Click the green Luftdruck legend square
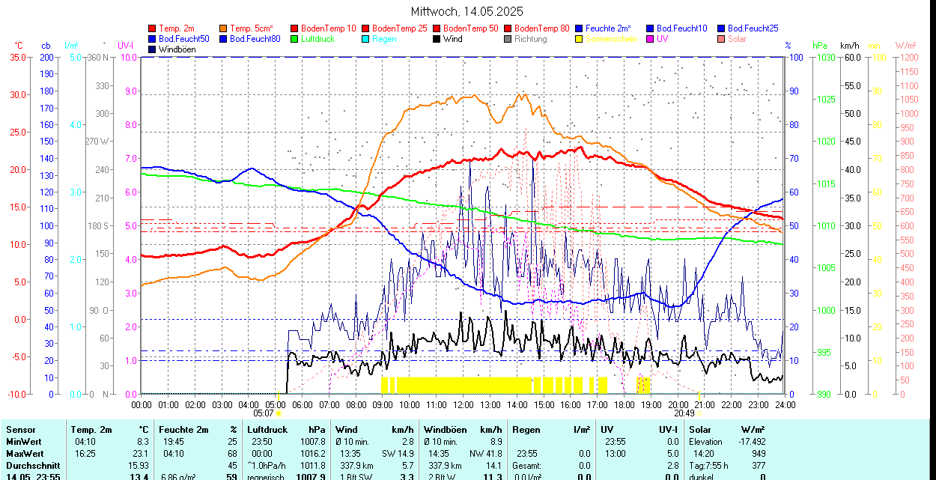 pyautogui.click(x=295, y=39)
